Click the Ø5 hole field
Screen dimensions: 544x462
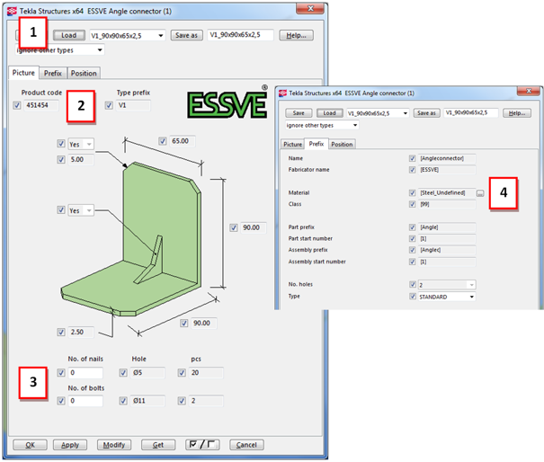(x=147, y=372)
